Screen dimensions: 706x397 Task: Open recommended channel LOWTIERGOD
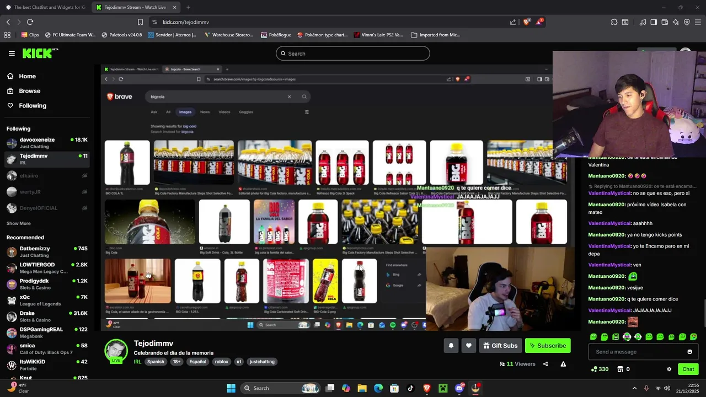pos(47,268)
